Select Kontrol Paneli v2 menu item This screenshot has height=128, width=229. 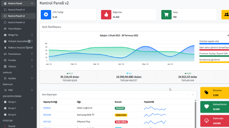pyautogui.click(x=18, y=16)
